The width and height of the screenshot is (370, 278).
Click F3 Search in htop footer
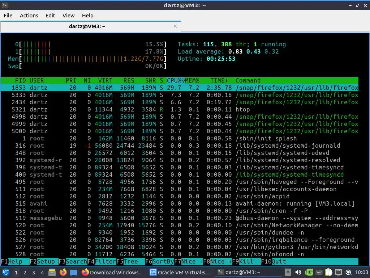73,261
